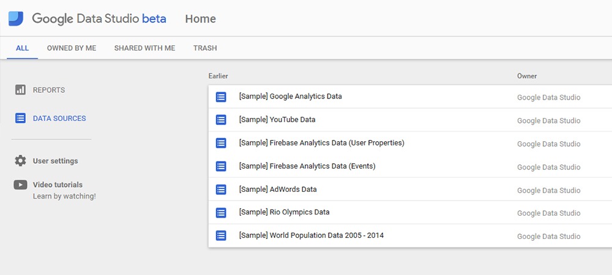Go to REPORTS in the sidebar

point(49,90)
